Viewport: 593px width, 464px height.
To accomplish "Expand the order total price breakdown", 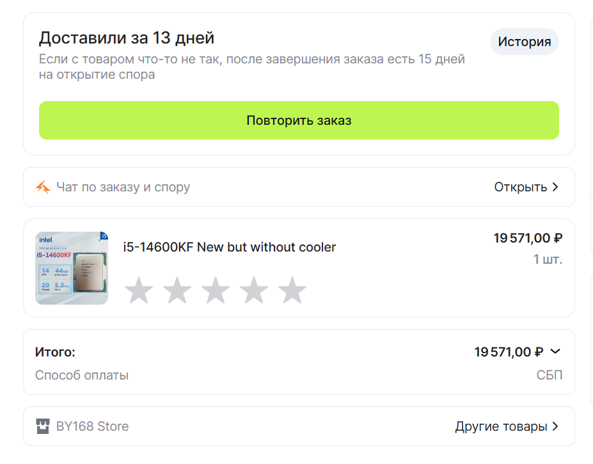I will [x=555, y=351].
